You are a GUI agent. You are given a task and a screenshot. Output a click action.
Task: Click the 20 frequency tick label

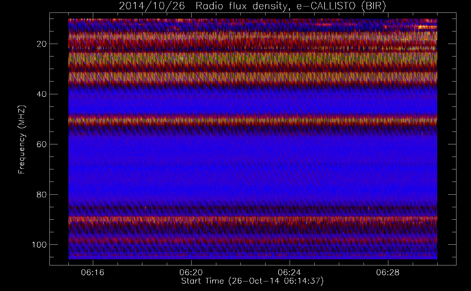pos(42,44)
